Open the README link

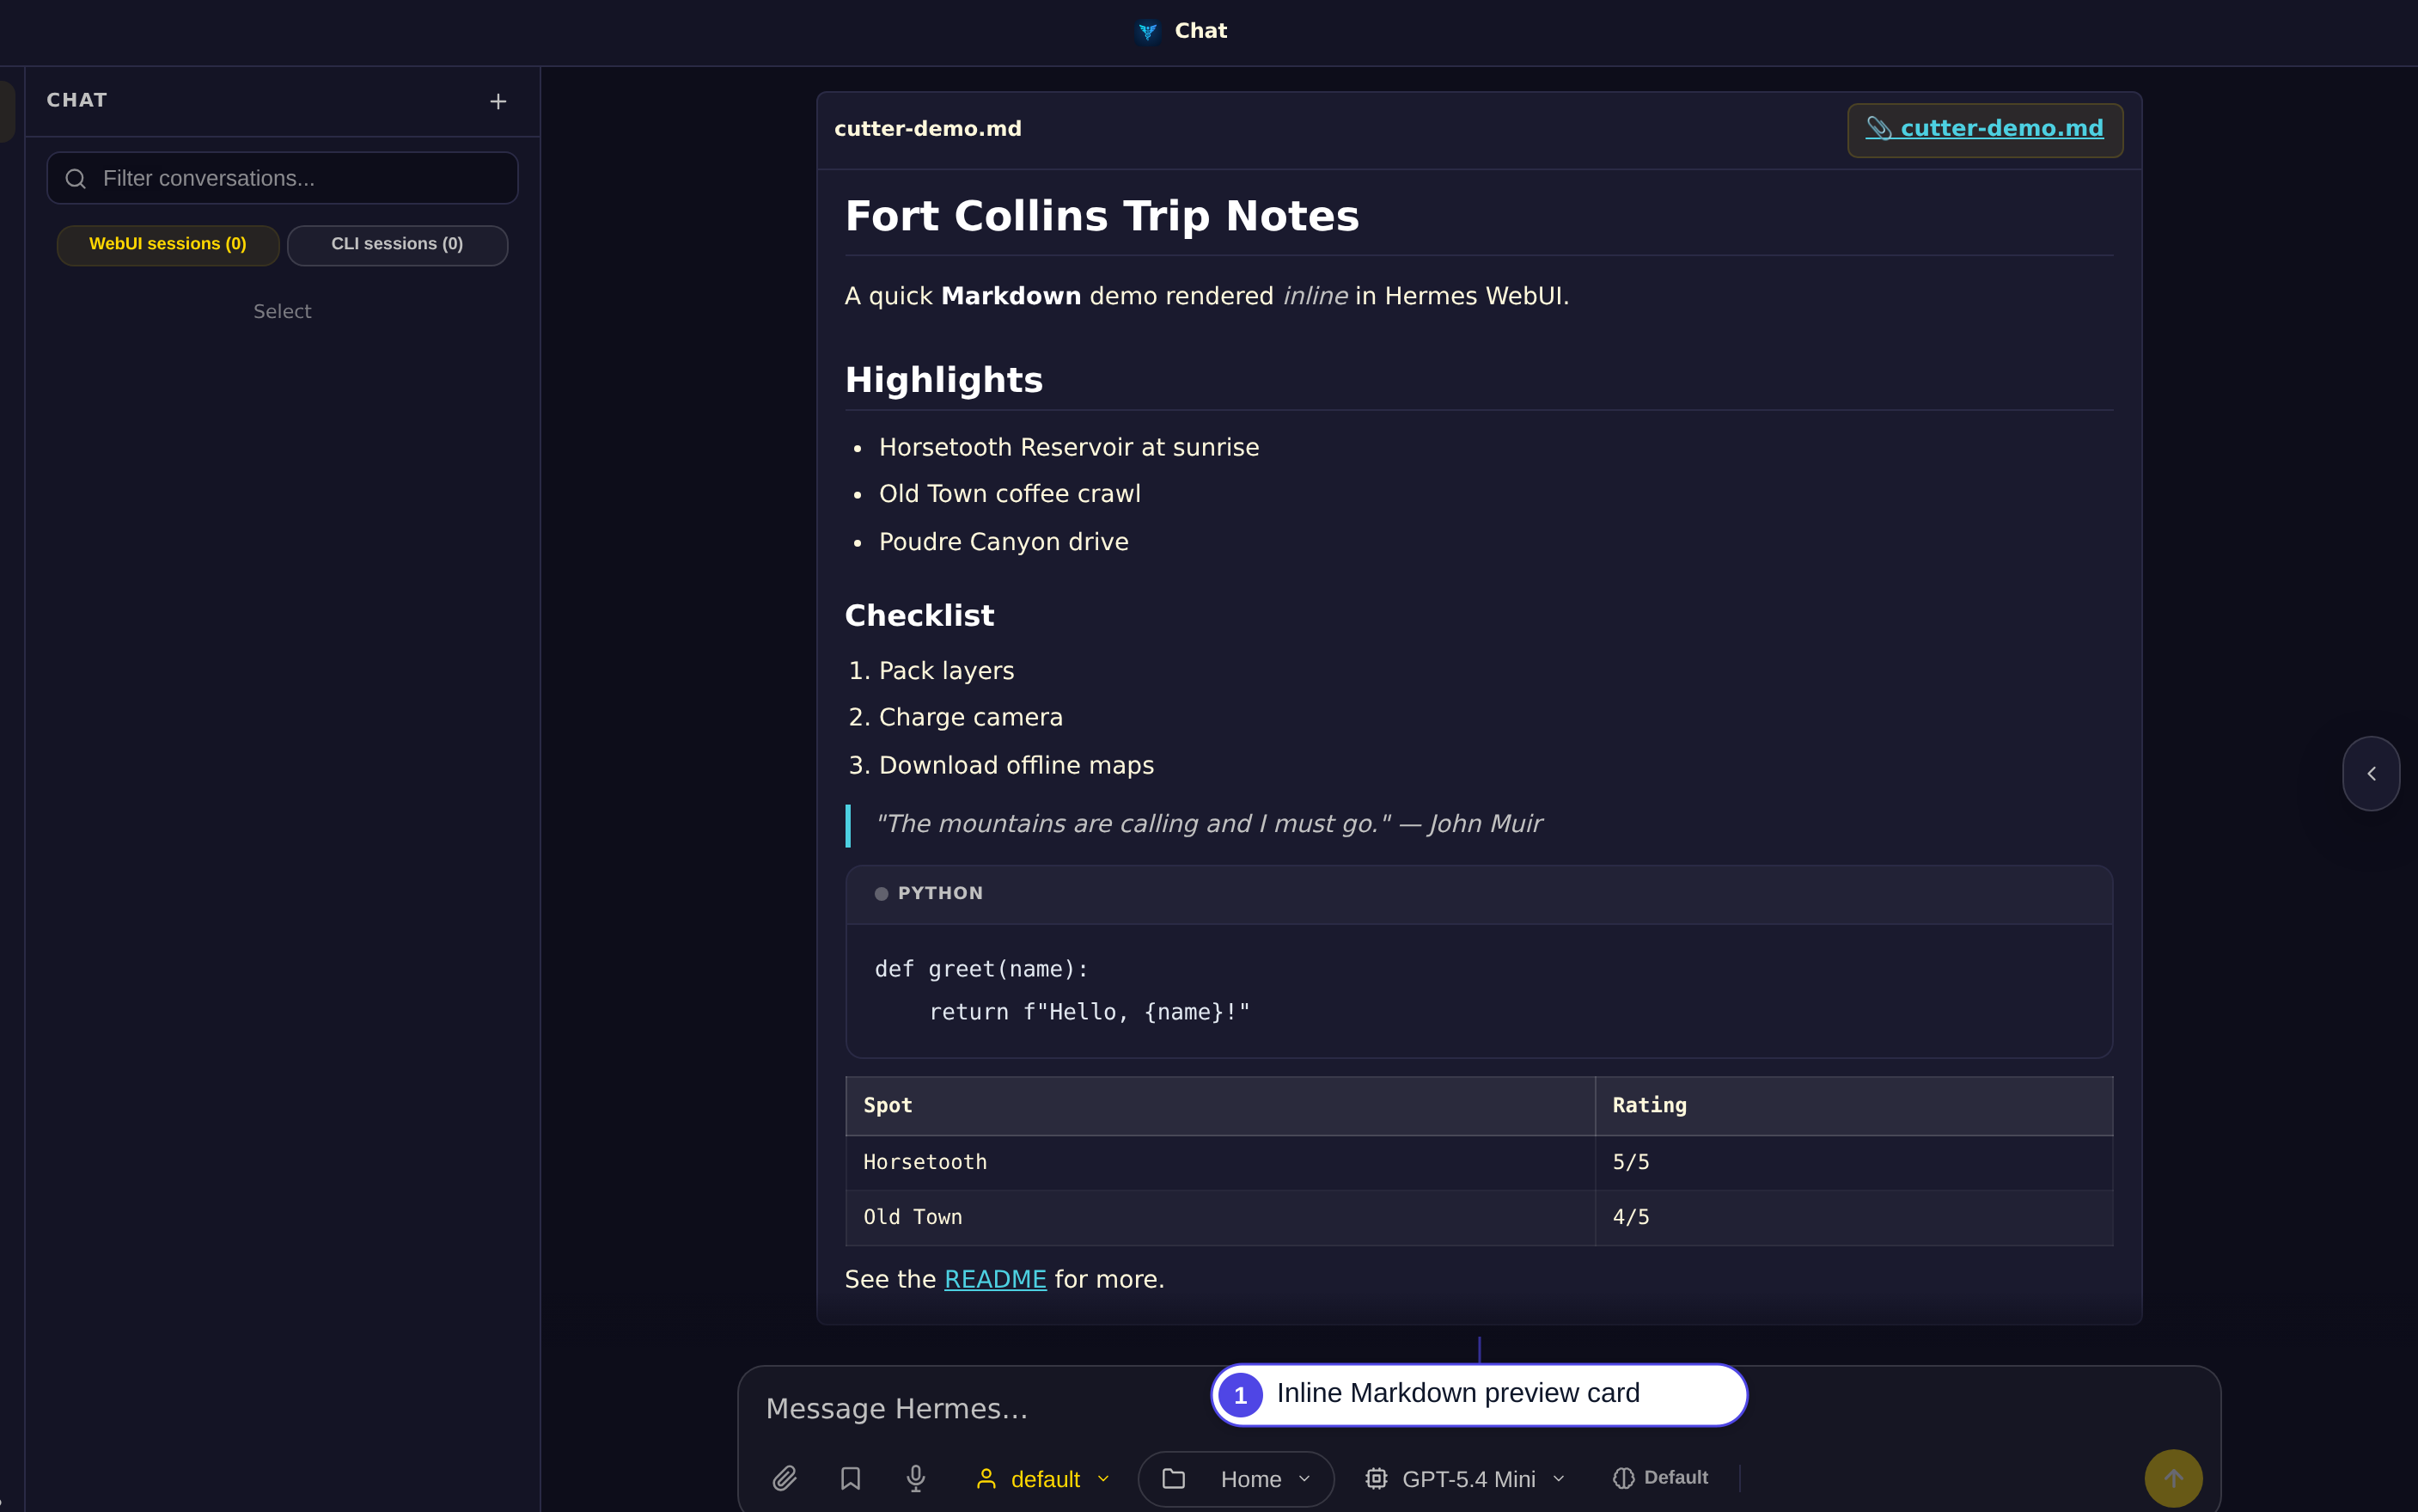pyautogui.click(x=994, y=1279)
